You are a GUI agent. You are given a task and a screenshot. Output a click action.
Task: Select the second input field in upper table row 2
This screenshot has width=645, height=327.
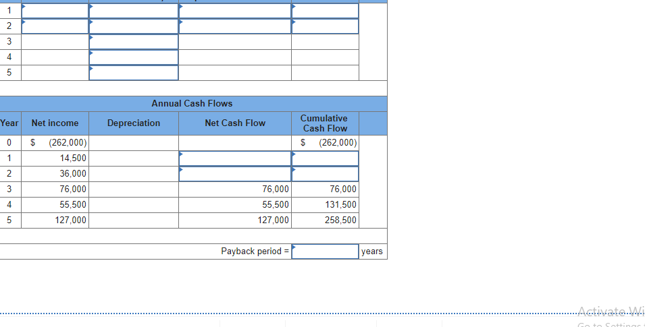tap(134, 26)
